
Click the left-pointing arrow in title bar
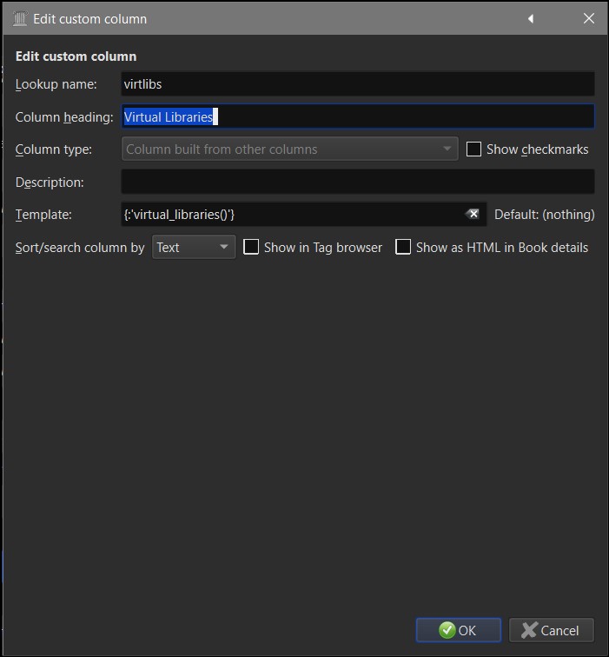click(x=531, y=18)
